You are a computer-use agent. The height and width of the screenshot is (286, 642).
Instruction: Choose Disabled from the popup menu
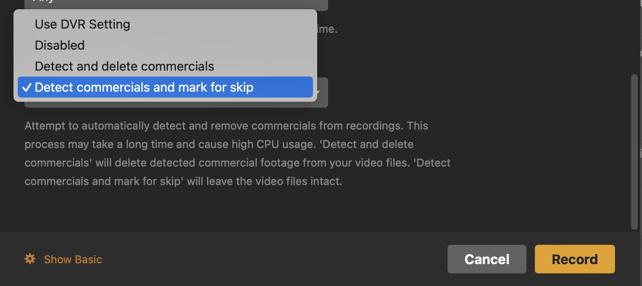coord(59,45)
